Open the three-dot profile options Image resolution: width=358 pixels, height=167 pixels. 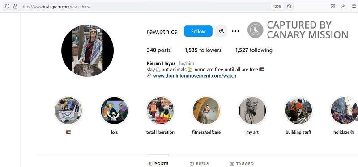tap(235, 31)
